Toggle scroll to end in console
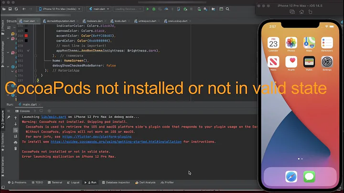Image resolution: width=344 pixels, height=193 pixels. click(16, 136)
